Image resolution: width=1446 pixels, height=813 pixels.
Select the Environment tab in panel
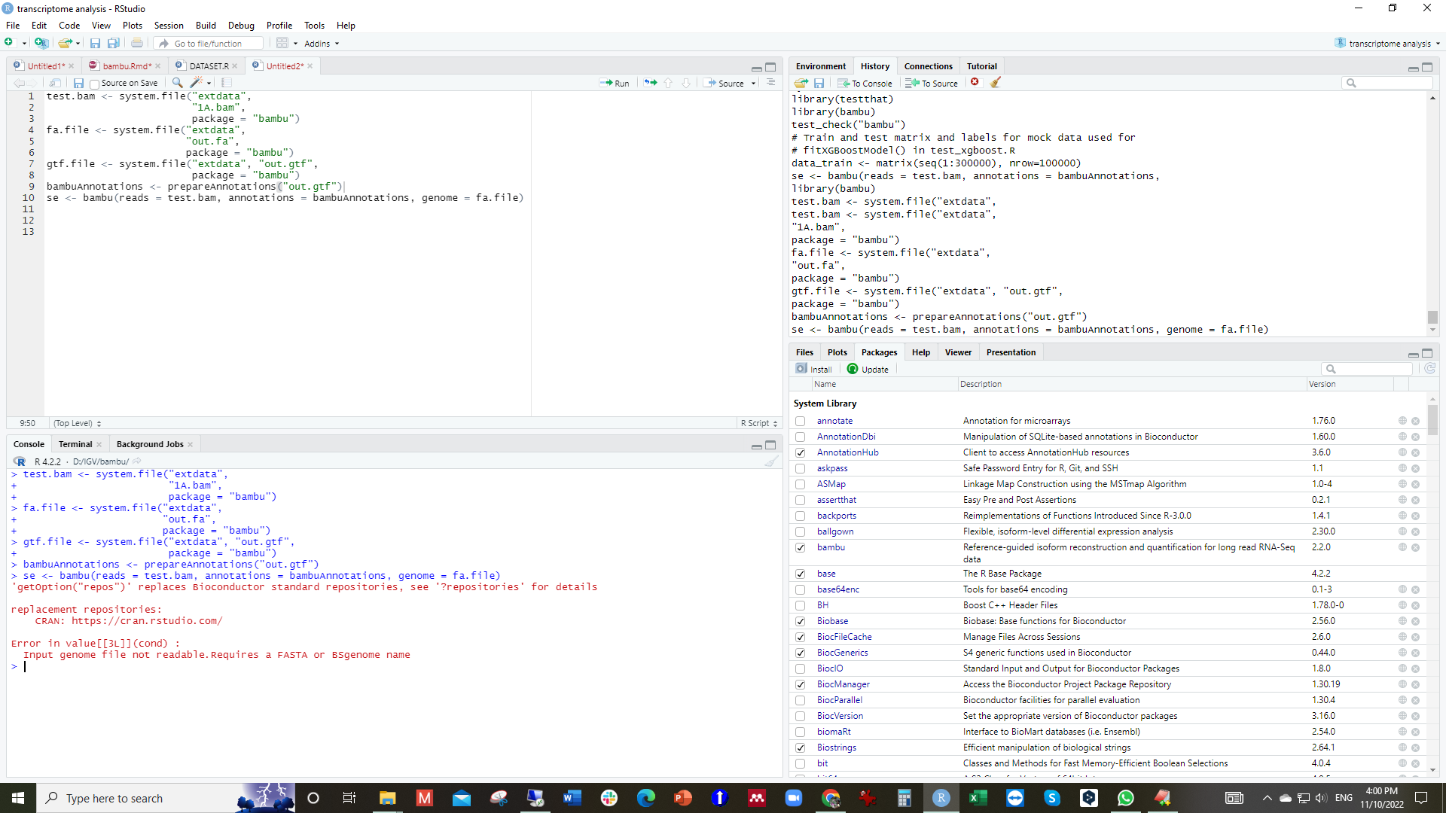click(819, 65)
